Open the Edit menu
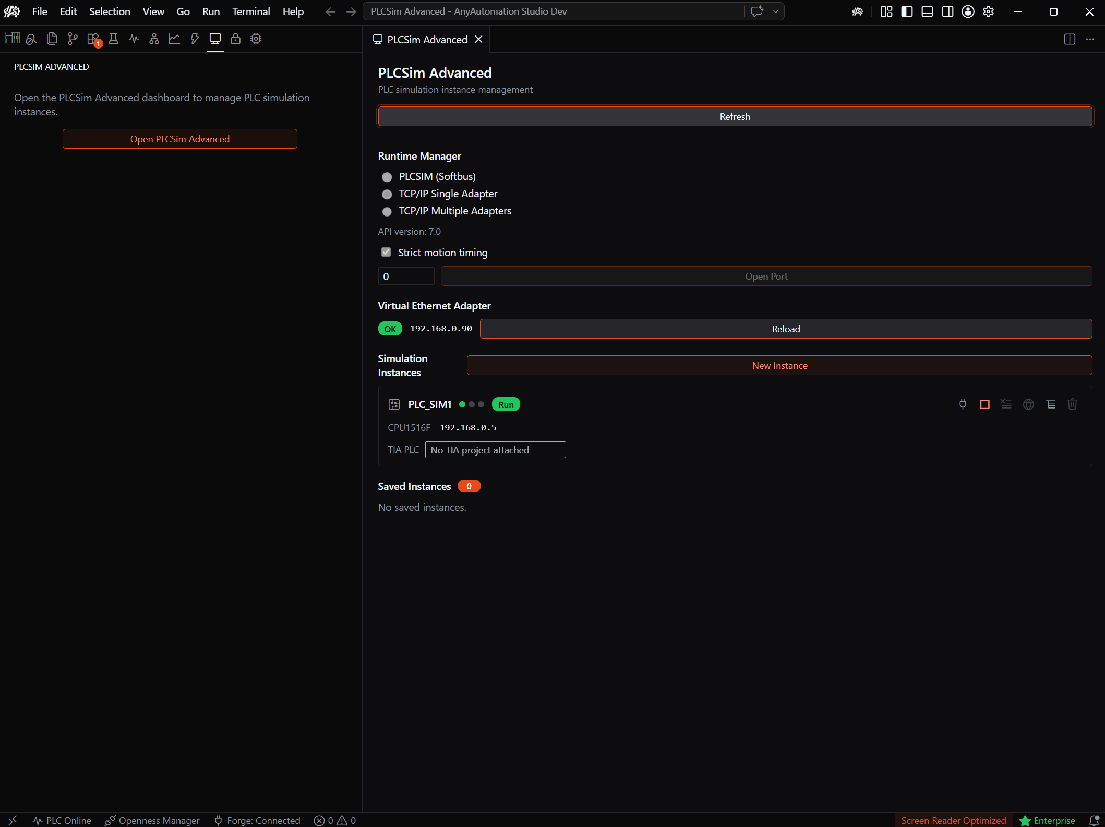This screenshot has width=1105, height=827. 68,11
